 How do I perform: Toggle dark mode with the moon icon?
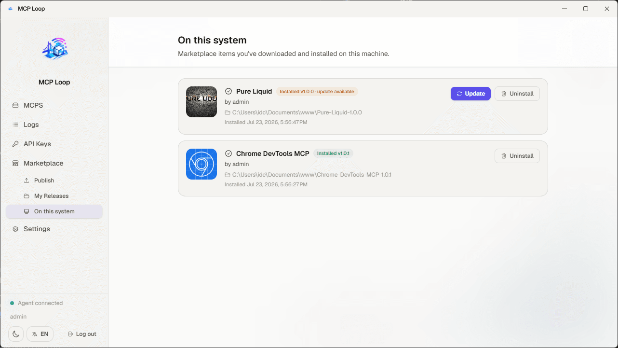[16, 334]
